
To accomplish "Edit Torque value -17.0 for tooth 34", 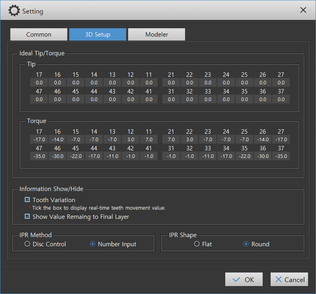I will pyautogui.click(x=226, y=156).
